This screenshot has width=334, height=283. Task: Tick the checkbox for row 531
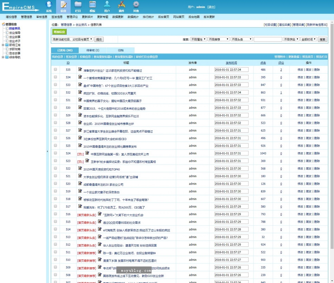tap(56, 100)
